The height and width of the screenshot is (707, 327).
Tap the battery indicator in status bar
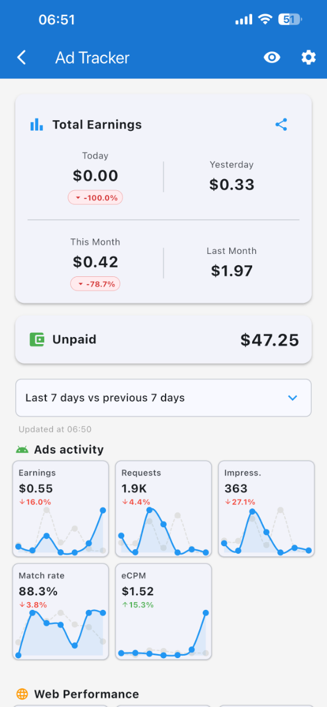(x=290, y=19)
